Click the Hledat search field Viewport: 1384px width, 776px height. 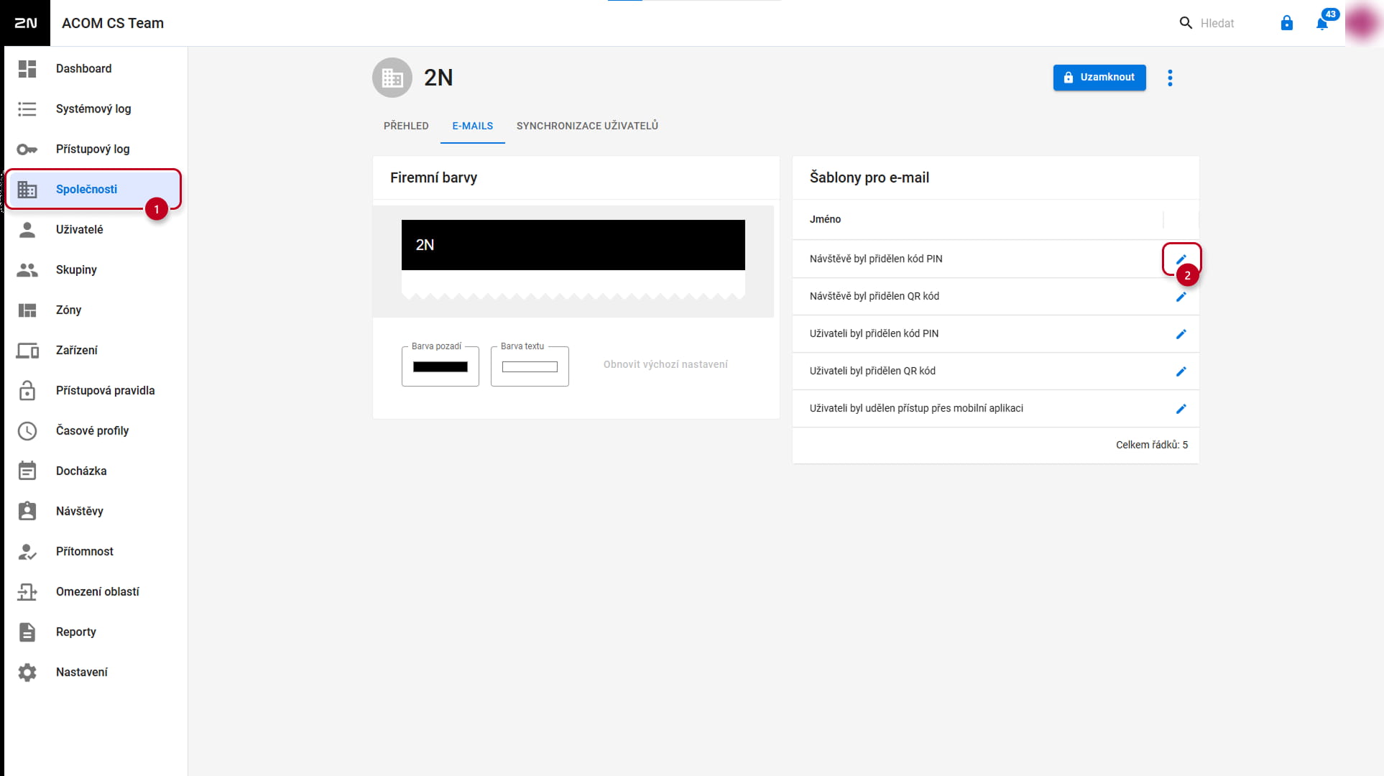1217,23
